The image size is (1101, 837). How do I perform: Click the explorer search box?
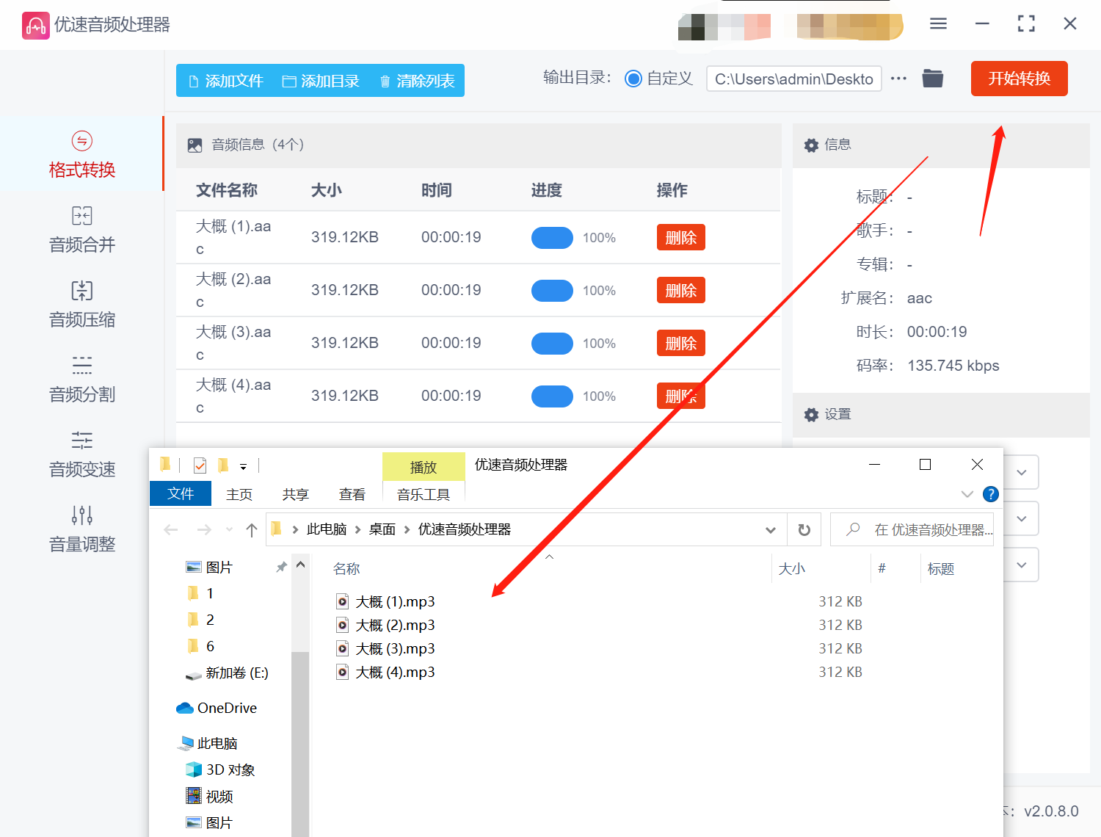tap(912, 529)
